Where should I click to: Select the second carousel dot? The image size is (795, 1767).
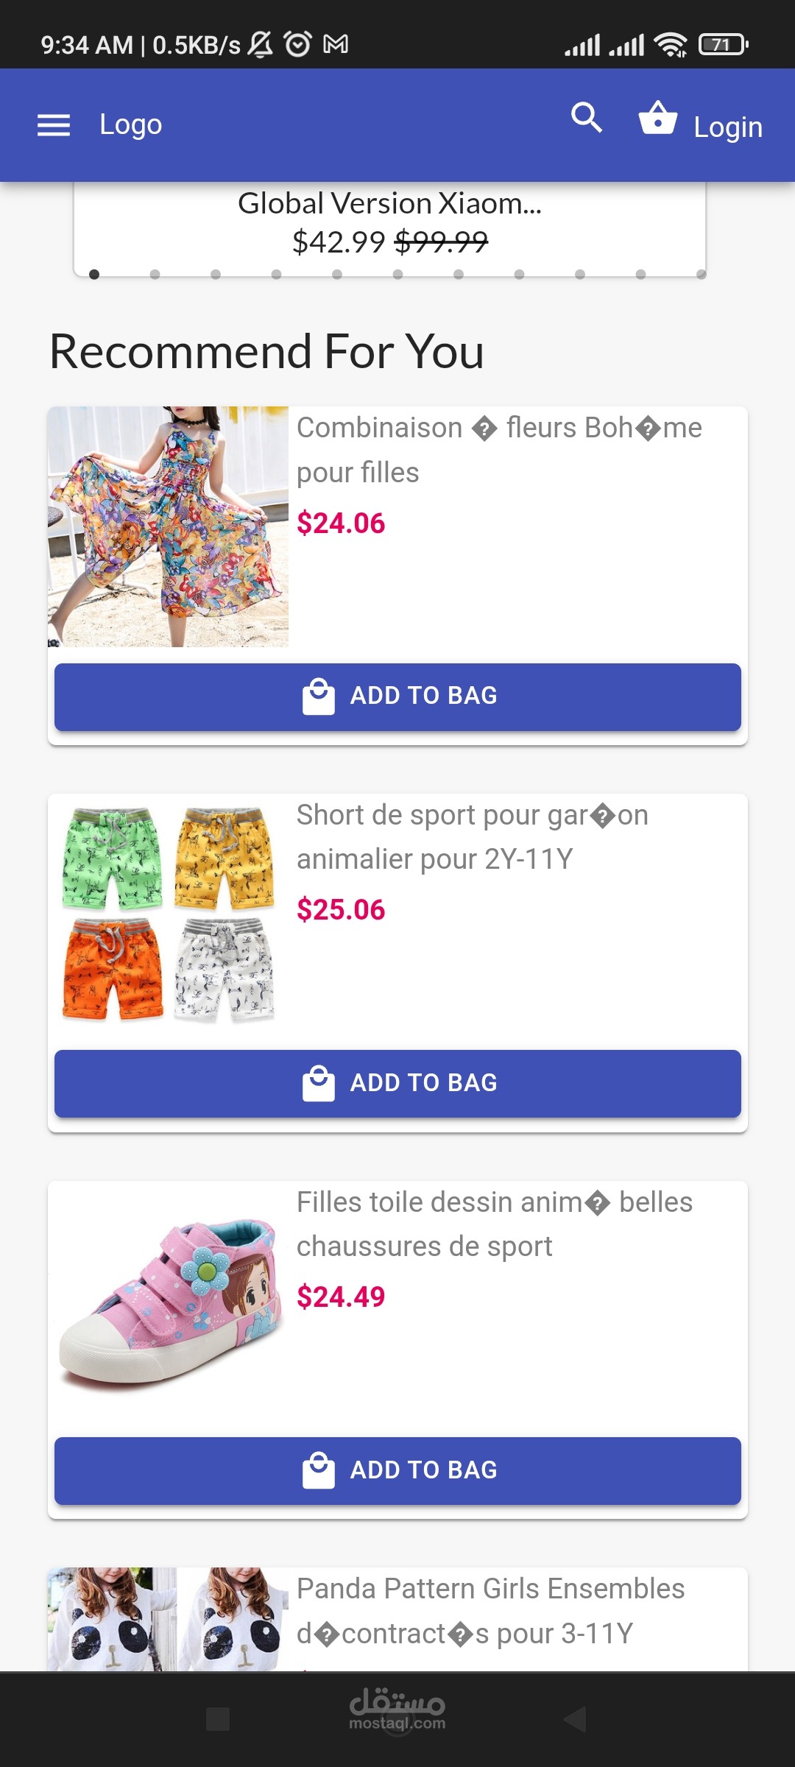point(155,275)
